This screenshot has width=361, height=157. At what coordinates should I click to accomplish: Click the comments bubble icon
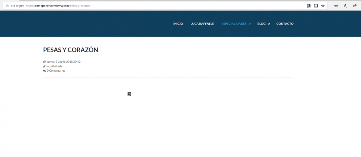point(44,71)
